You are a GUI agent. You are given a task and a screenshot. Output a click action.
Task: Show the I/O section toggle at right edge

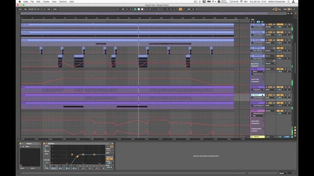295,127
